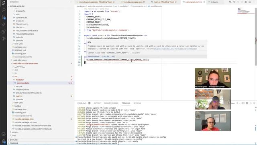Open main.ts in the file tree

(19, 96)
